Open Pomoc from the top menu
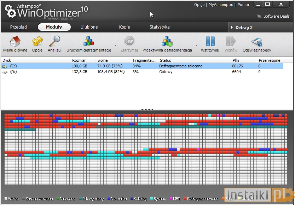 pos(244,5)
